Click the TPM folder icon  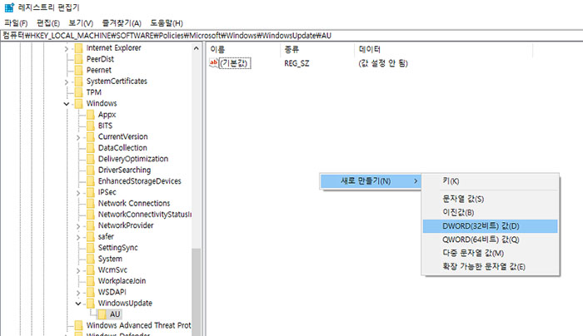(x=79, y=92)
